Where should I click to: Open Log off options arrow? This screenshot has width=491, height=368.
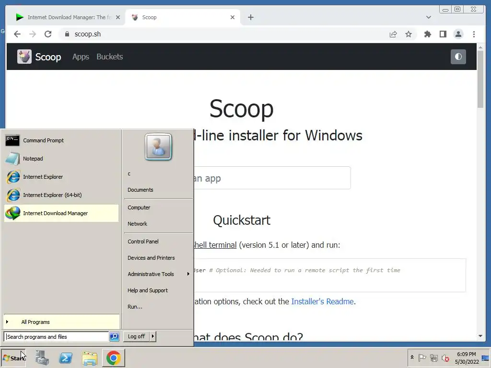[152, 336]
